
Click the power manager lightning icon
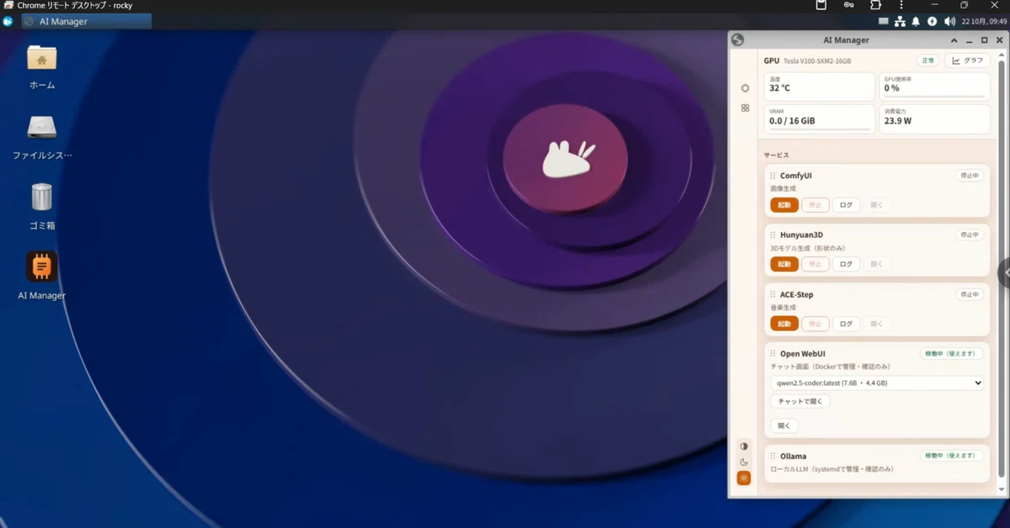click(933, 21)
